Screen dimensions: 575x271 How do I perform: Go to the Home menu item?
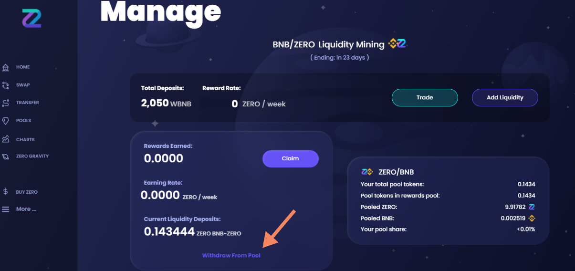pos(23,67)
